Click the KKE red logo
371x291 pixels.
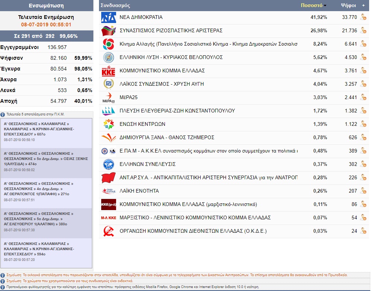pos(109,71)
